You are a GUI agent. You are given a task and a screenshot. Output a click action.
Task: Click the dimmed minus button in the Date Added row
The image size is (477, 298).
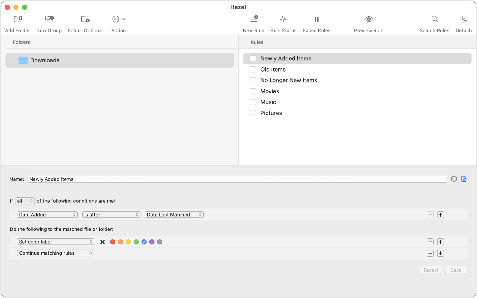(x=430, y=215)
